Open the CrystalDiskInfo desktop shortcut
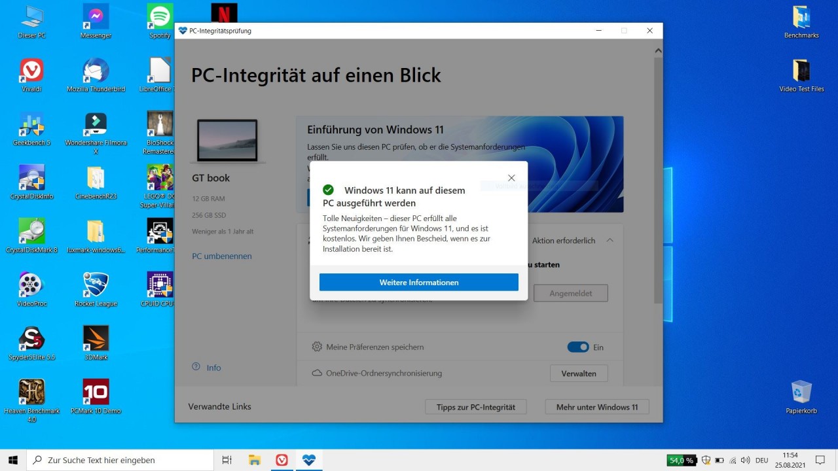 click(31, 182)
